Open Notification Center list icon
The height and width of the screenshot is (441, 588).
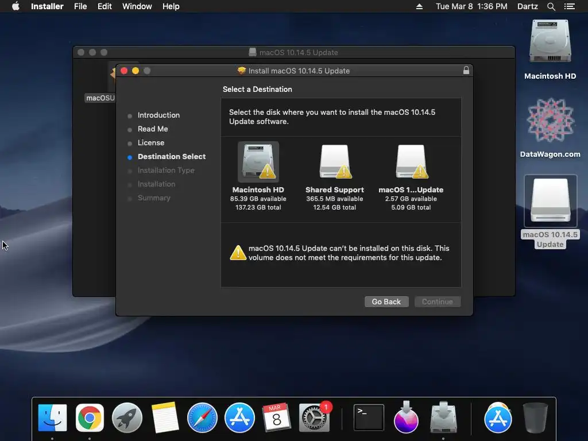tap(569, 6)
